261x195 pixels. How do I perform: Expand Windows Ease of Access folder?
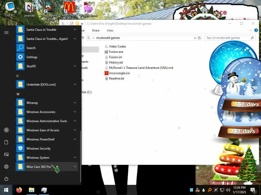click(x=75, y=130)
